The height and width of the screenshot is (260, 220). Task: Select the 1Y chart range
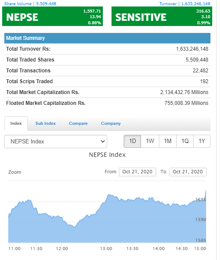pos(202,141)
